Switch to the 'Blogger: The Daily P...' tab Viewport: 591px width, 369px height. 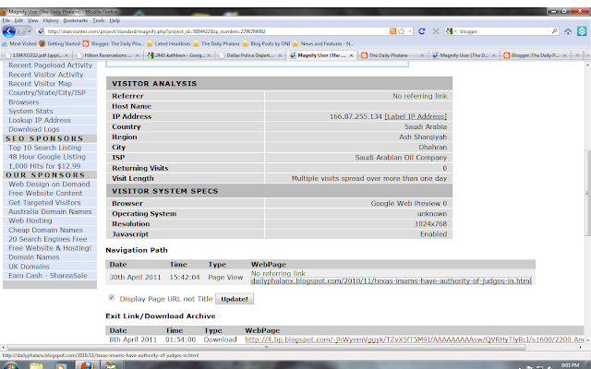coord(535,55)
